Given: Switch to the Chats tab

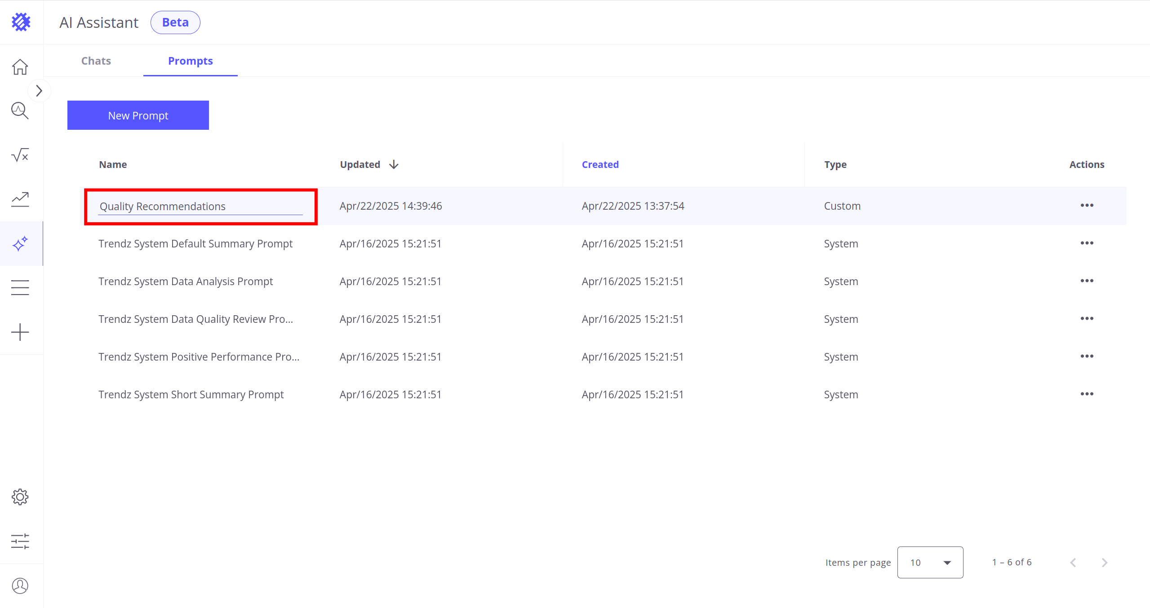Looking at the screenshot, I should pyautogui.click(x=96, y=61).
